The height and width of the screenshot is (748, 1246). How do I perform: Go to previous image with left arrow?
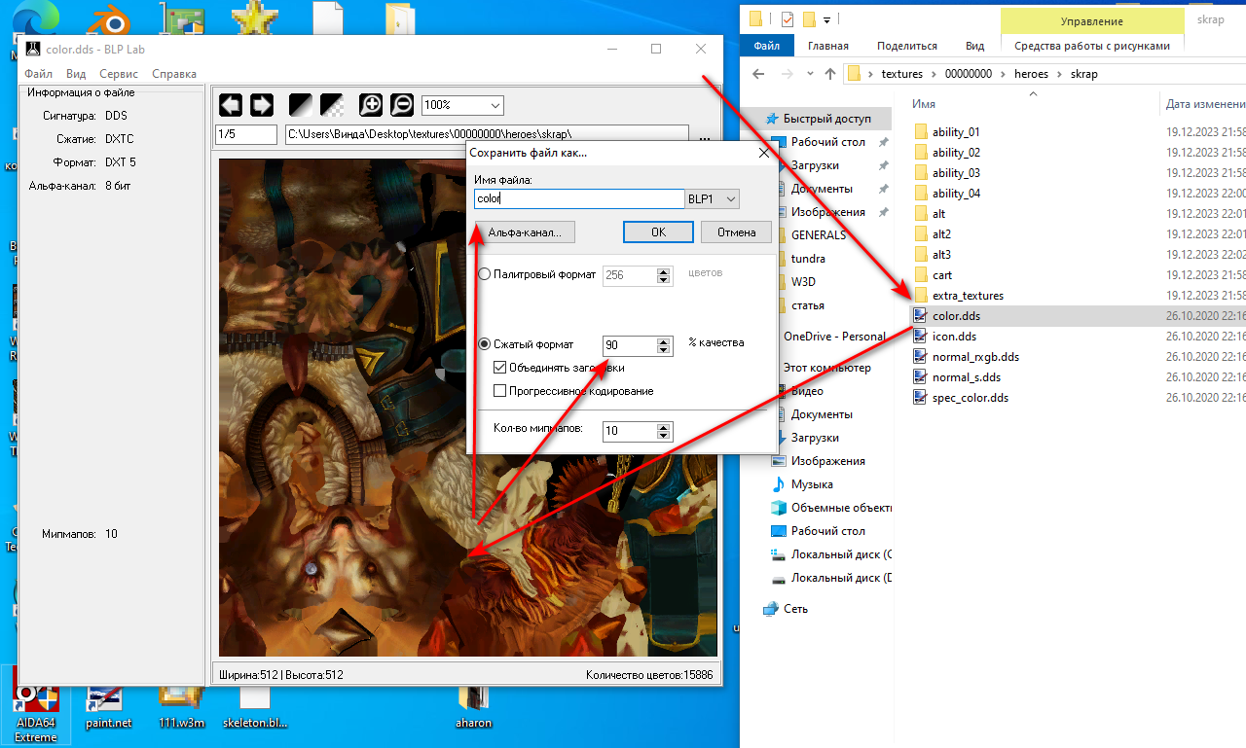click(x=231, y=105)
